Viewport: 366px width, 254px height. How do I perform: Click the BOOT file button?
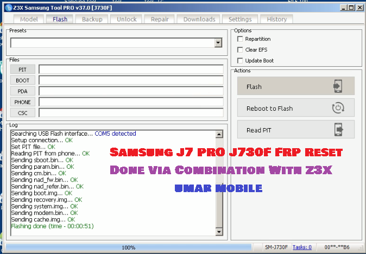tap(23, 80)
